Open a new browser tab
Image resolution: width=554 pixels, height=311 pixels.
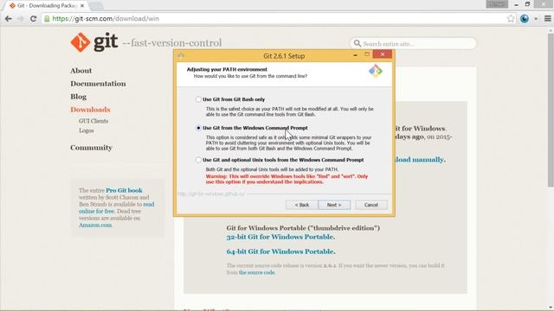pyautogui.click(x=96, y=6)
